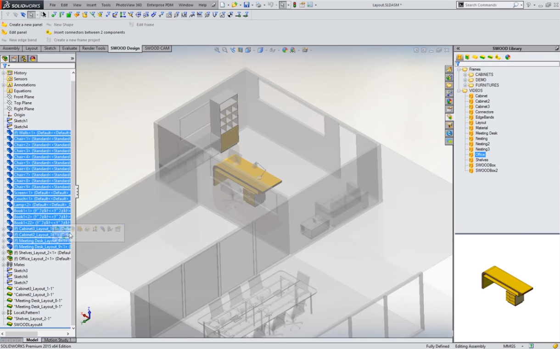Click the Zoom to Fit view icon
560x349 pixels.
217,50
